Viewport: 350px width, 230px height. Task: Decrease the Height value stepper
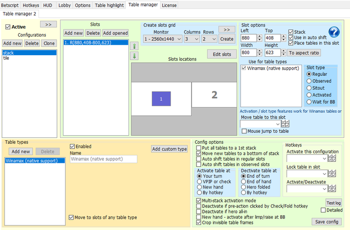click(x=283, y=55)
